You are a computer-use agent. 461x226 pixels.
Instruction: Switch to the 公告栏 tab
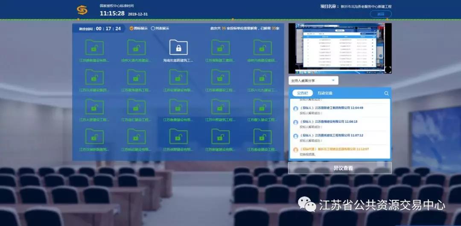coord(303,93)
